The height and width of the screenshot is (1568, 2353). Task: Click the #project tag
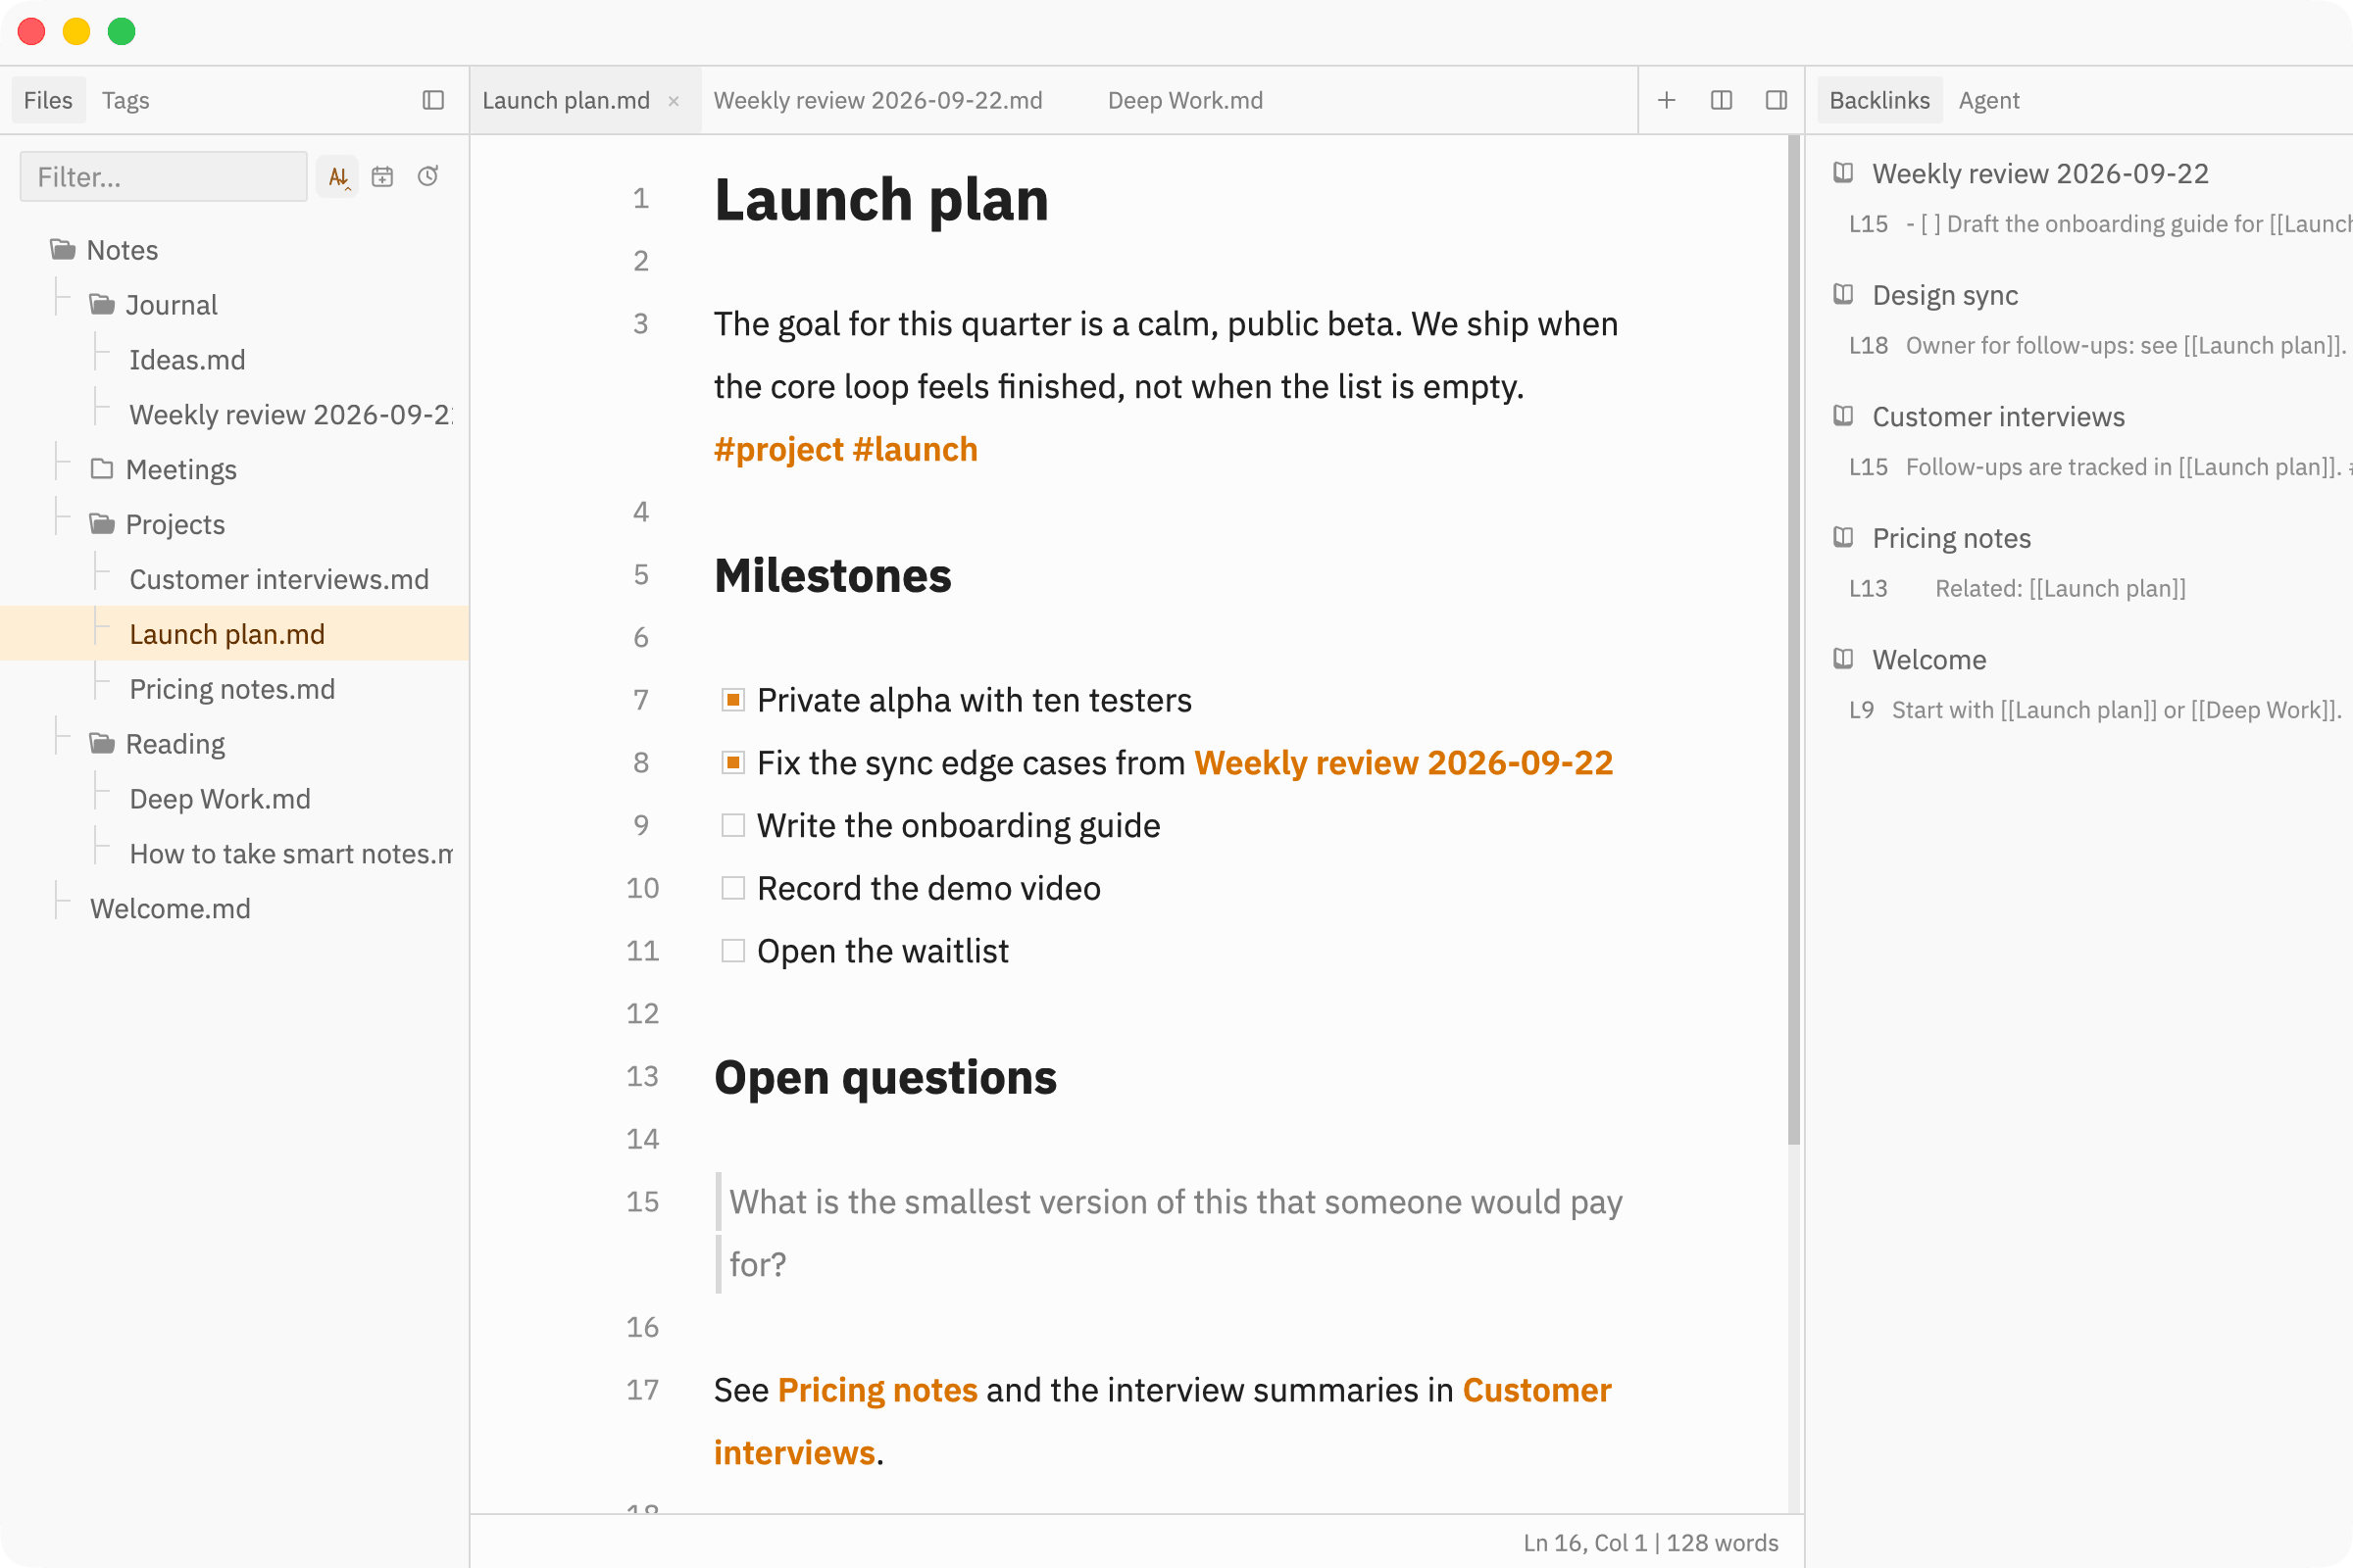778,450
